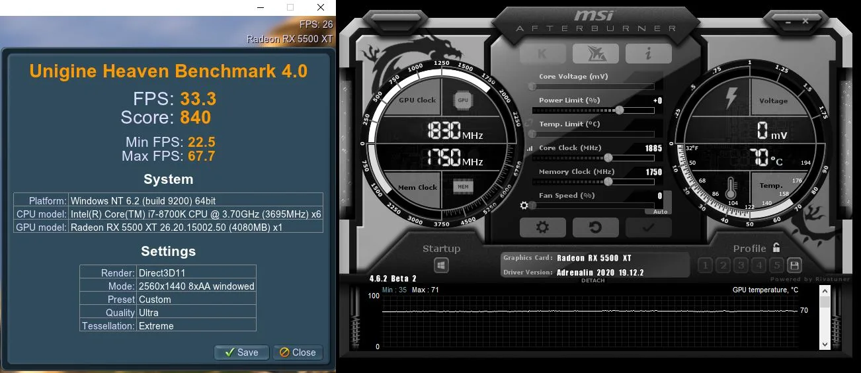Screen dimensions: 861x373
Task: Click the Core Clock value 1885
Action: pyautogui.click(x=653, y=148)
